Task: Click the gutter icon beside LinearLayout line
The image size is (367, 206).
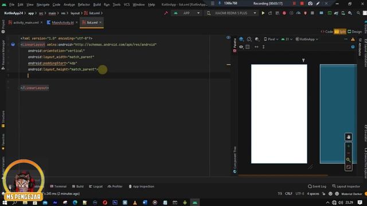Action: 13,45
